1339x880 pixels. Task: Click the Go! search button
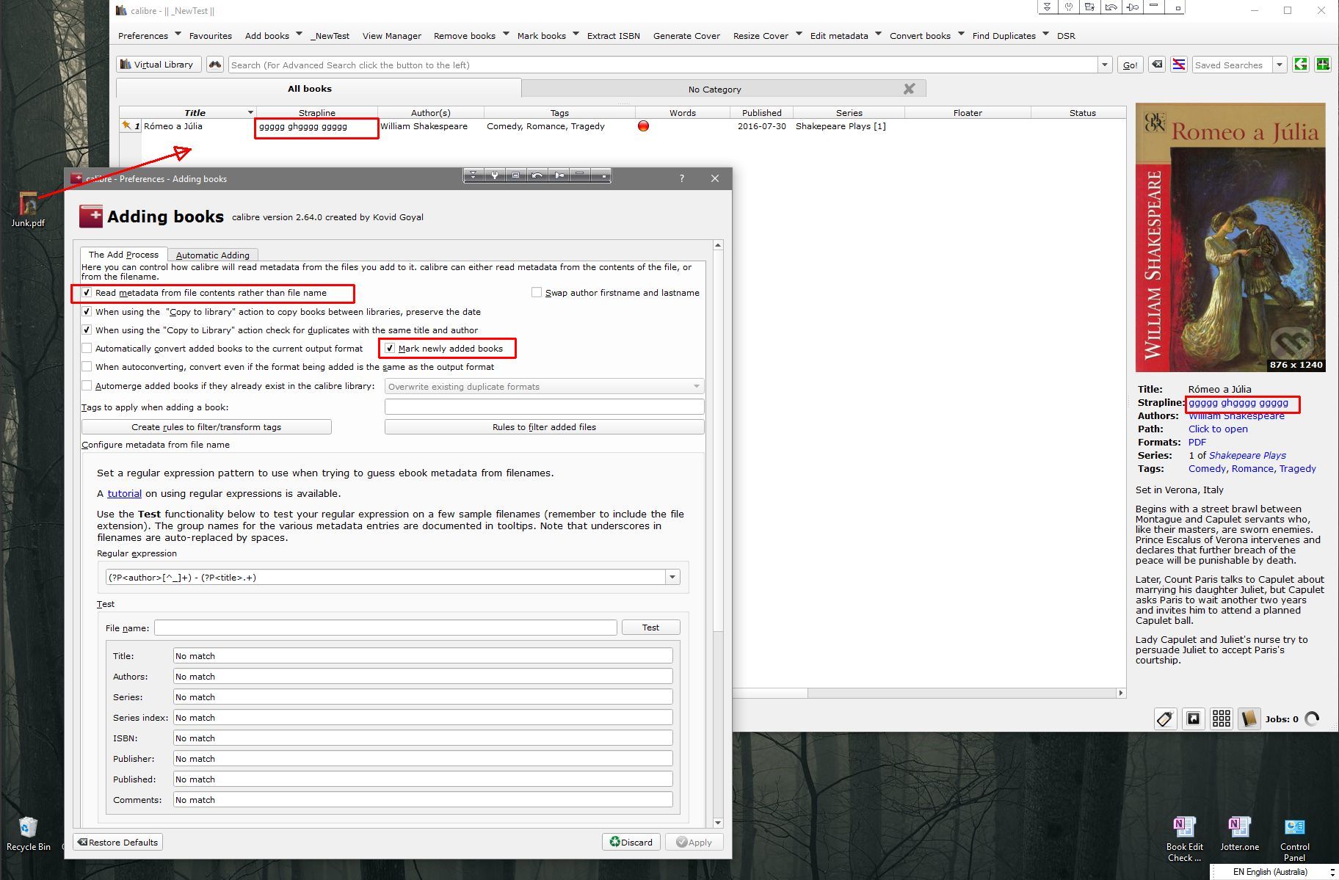click(x=1131, y=65)
